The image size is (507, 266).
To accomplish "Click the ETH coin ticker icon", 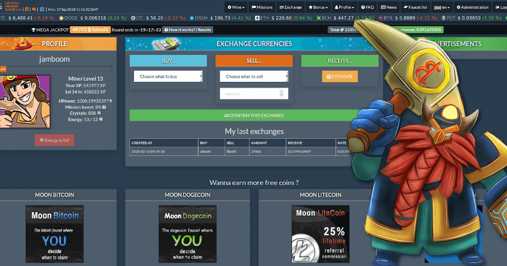I will 258,18.
